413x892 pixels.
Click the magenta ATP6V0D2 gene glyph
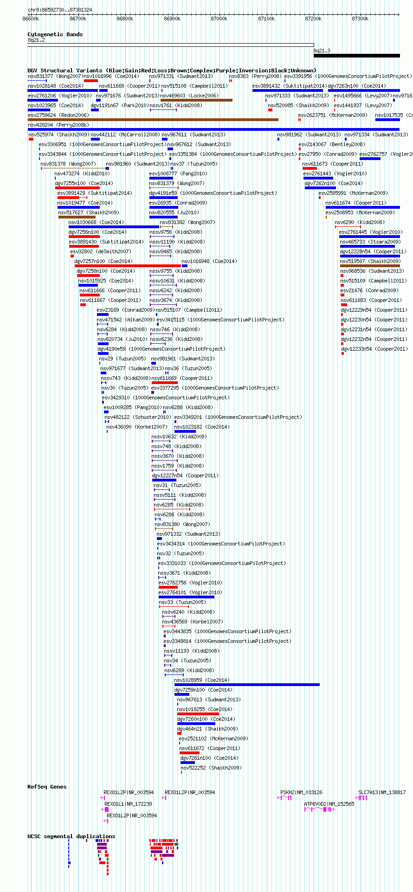pos(319,809)
